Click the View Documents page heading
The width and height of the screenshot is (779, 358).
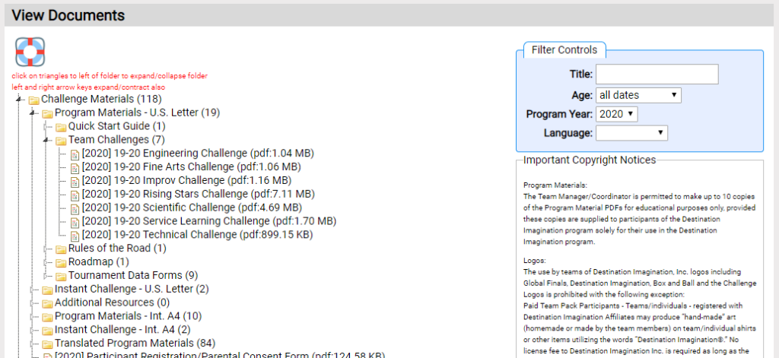[x=68, y=15]
